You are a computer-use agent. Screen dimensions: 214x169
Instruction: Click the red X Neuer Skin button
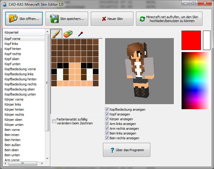tap(112, 19)
